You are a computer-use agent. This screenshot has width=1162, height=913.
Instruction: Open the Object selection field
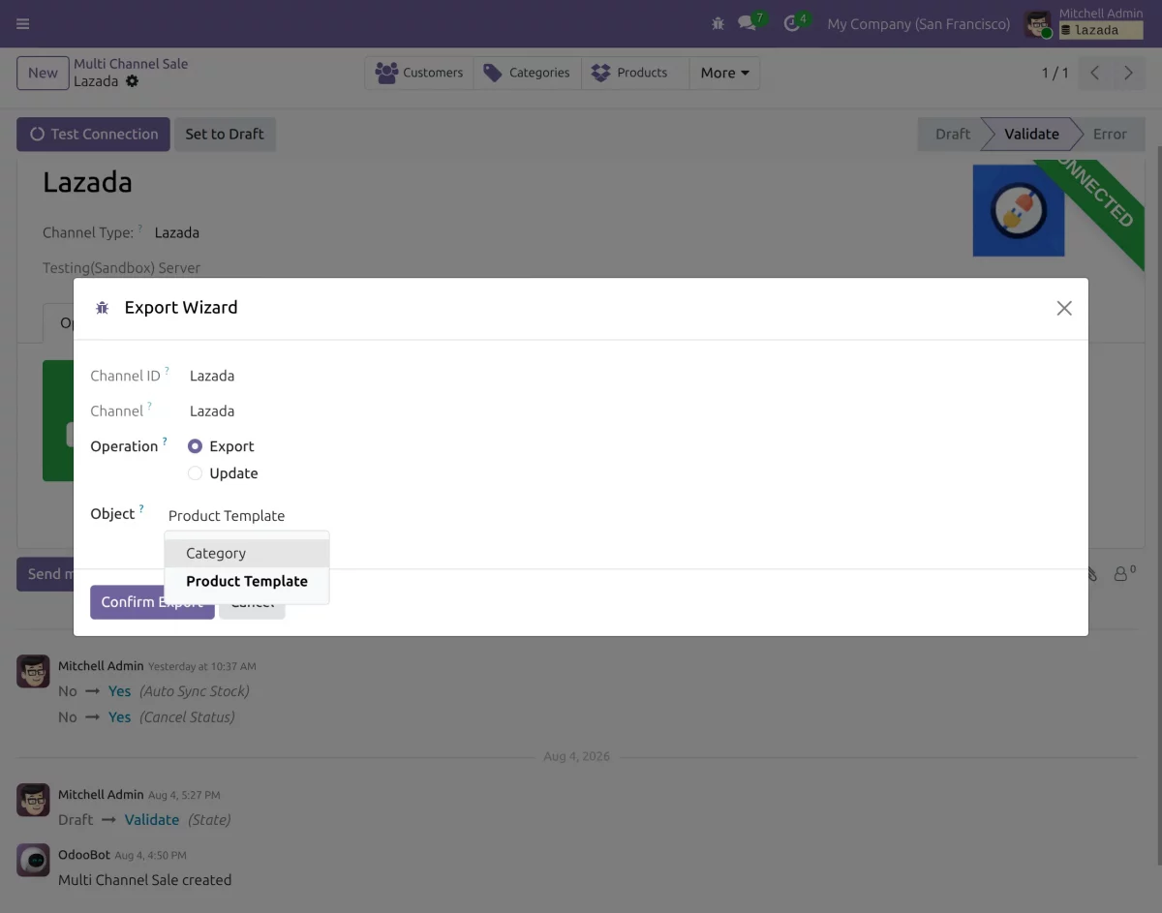click(248, 516)
